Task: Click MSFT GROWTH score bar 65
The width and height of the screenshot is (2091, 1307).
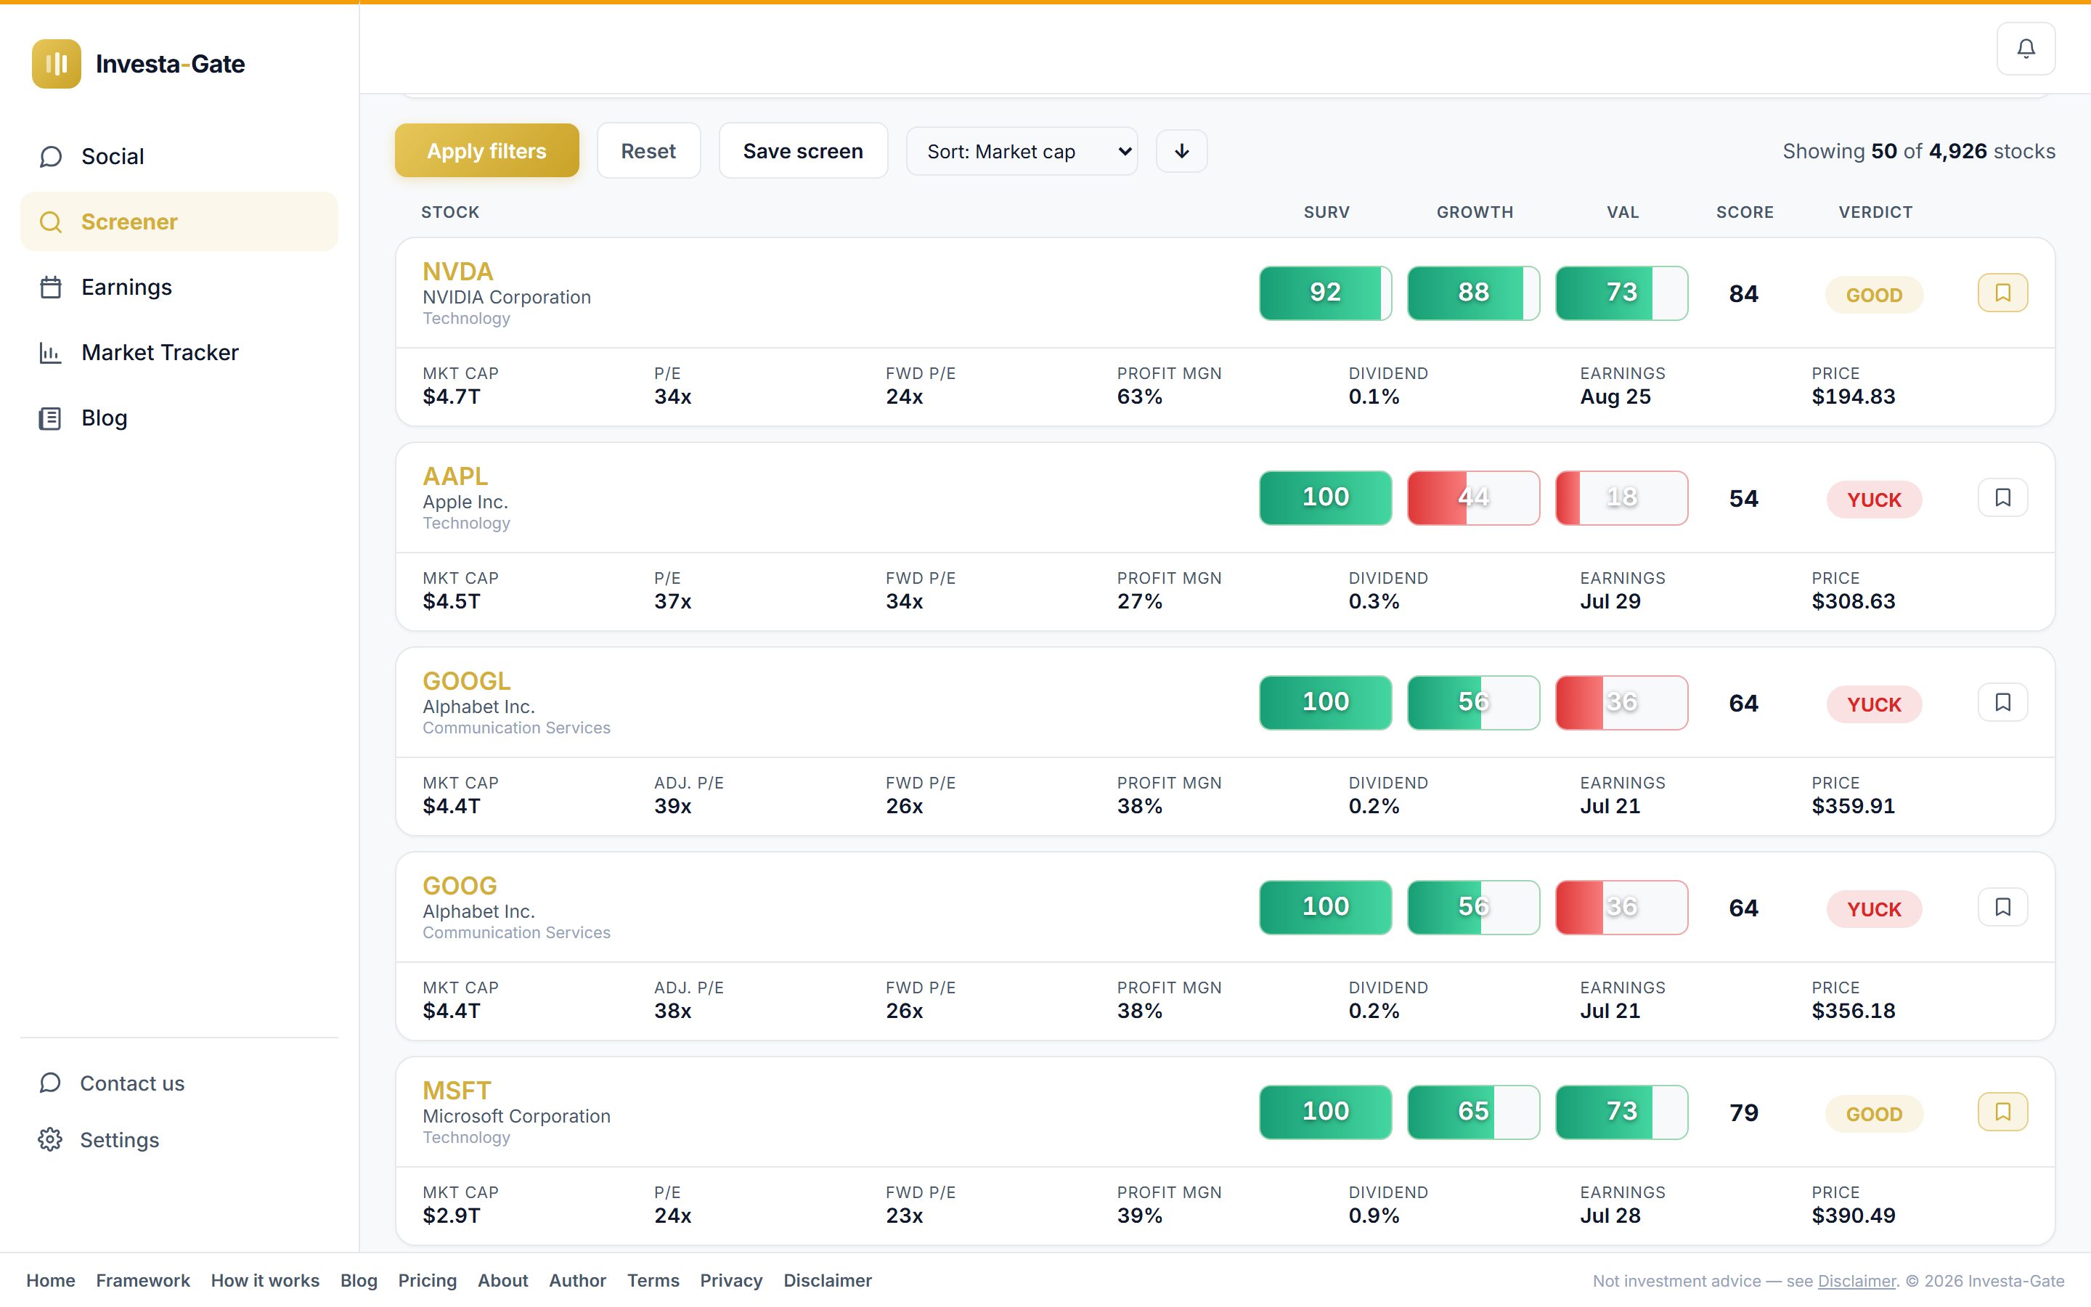Action: (x=1473, y=1112)
